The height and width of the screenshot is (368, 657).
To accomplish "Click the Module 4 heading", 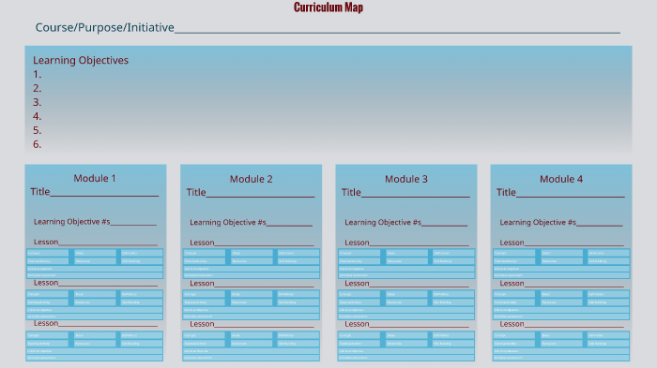I will [x=561, y=179].
